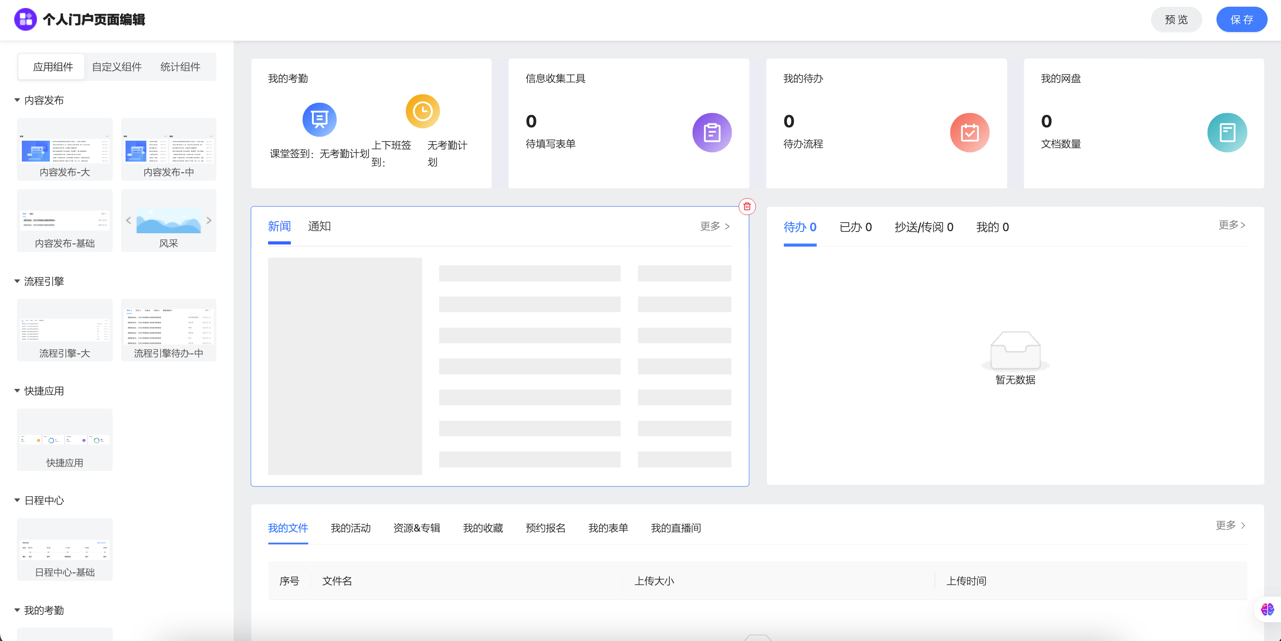The image size is (1281, 641).
Task: Open the 已办 0 tab
Action: [855, 227]
